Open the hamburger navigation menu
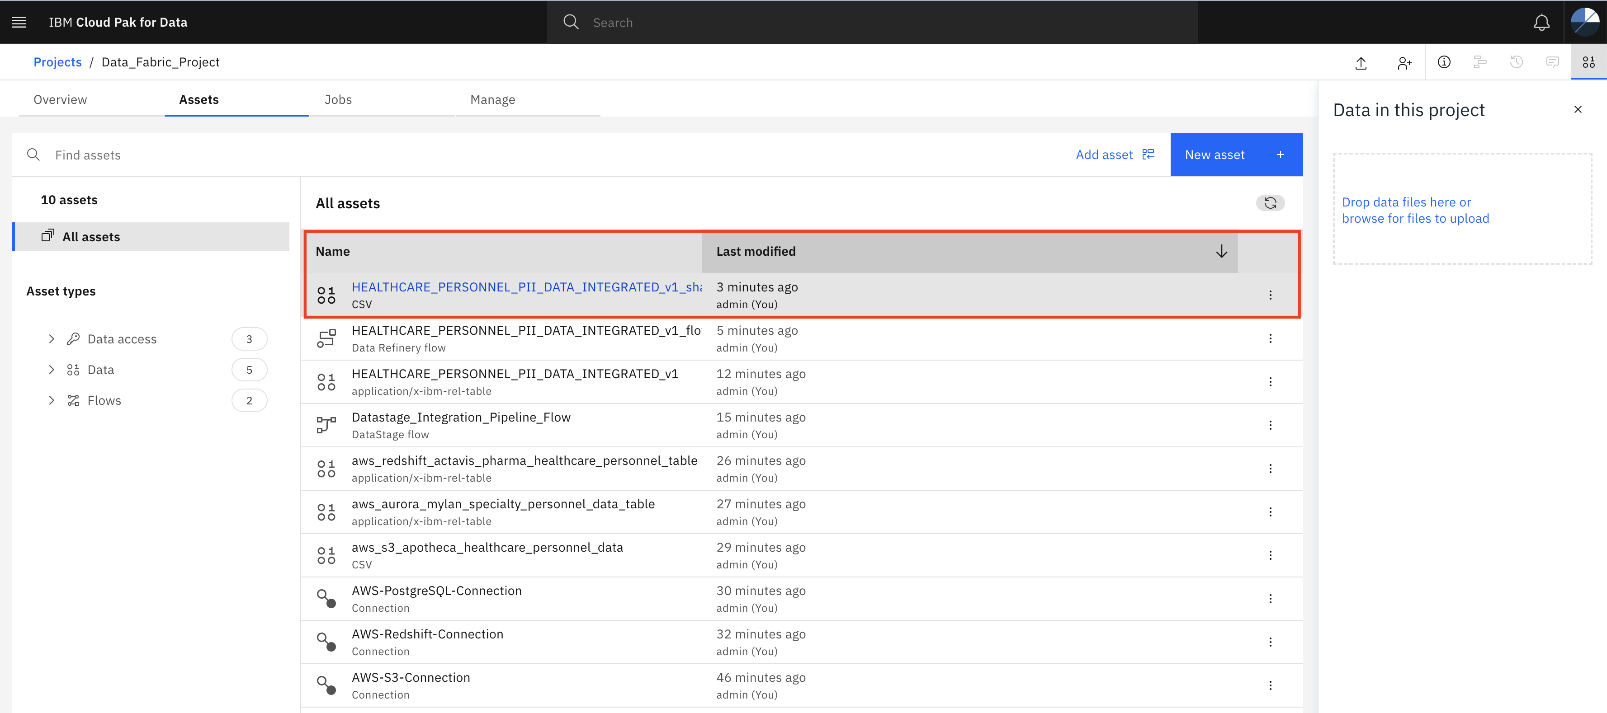The height and width of the screenshot is (713, 1607). click(19, 23)
